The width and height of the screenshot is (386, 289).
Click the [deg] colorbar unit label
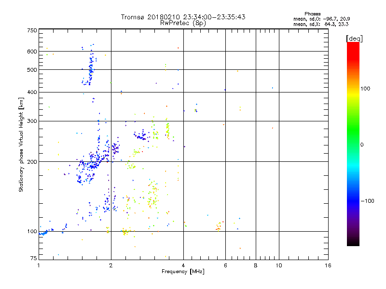tap(354, 39)
